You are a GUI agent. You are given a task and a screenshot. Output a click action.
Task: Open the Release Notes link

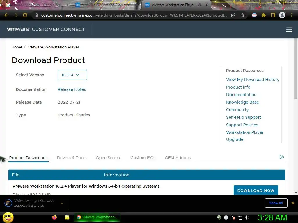point(72,89)
